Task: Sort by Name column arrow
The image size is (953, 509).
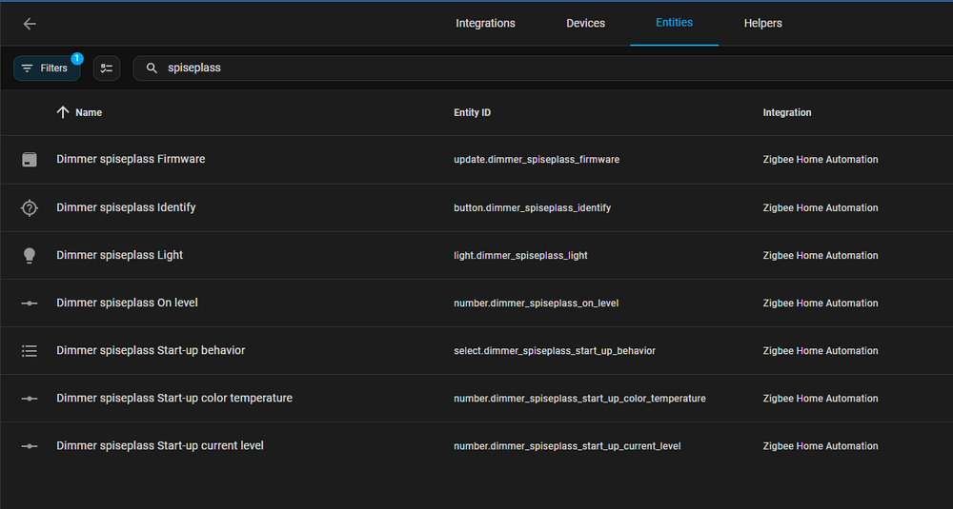Action: tap(63, 112)
